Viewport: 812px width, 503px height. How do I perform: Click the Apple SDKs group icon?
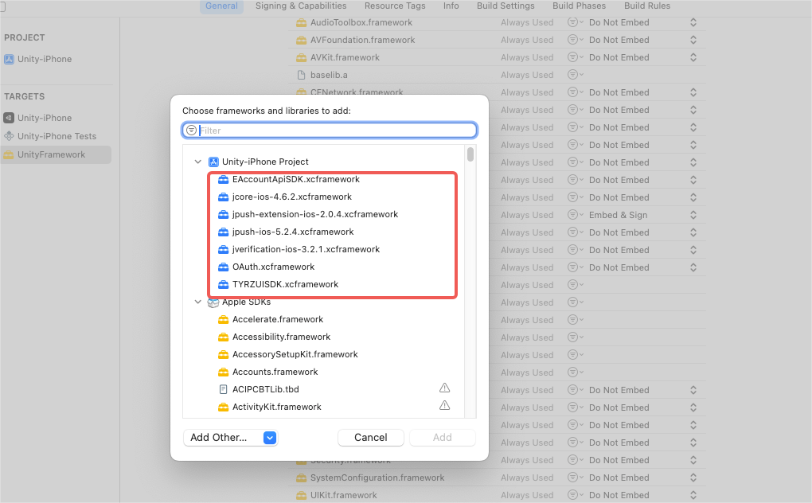coord(213,302)
